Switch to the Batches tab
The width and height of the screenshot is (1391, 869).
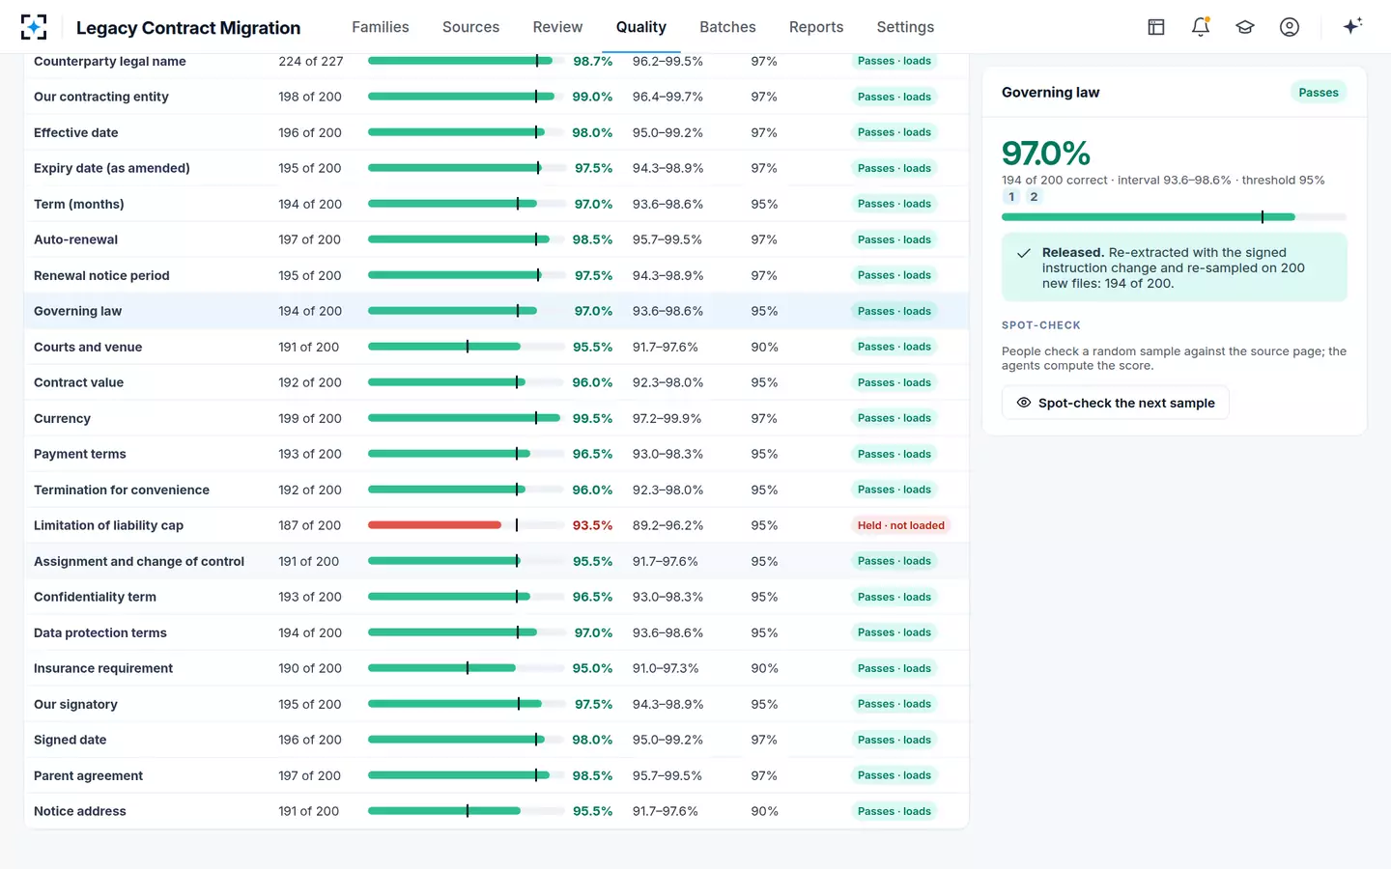pyautogui.click(x=727, y=27)
